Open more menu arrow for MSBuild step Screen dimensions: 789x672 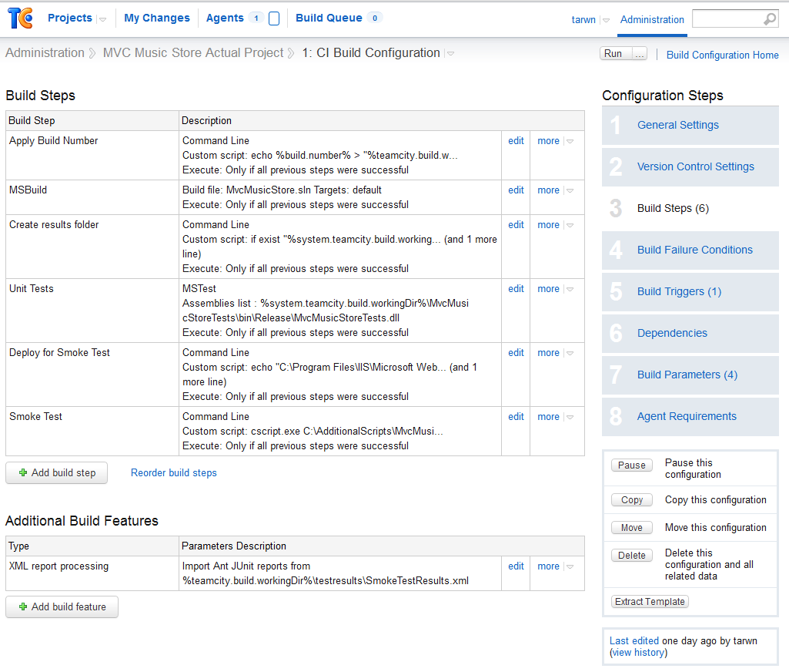tap(570, 190)
